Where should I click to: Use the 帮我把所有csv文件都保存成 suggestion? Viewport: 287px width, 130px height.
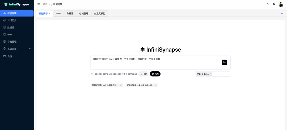click(x=105, y=85)
